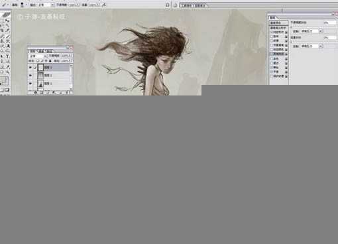Enable airbrush icon in options bar
The height and width of the screenshot is (244, 338).
(103, 5)
